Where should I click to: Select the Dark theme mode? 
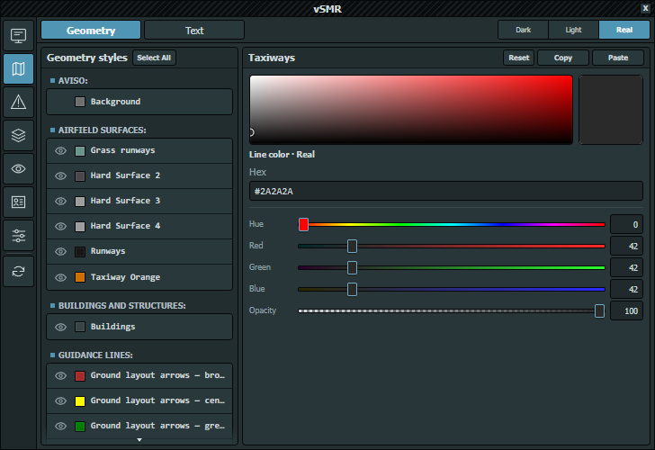(x=523, y=30)
